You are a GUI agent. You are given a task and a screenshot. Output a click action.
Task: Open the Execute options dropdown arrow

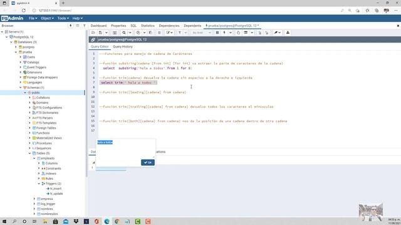click(x=231, y=32)
